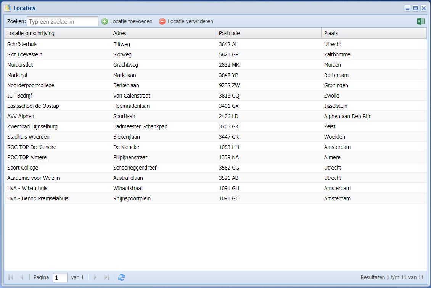
Task: Go to the last page
Action: (107, 277)
